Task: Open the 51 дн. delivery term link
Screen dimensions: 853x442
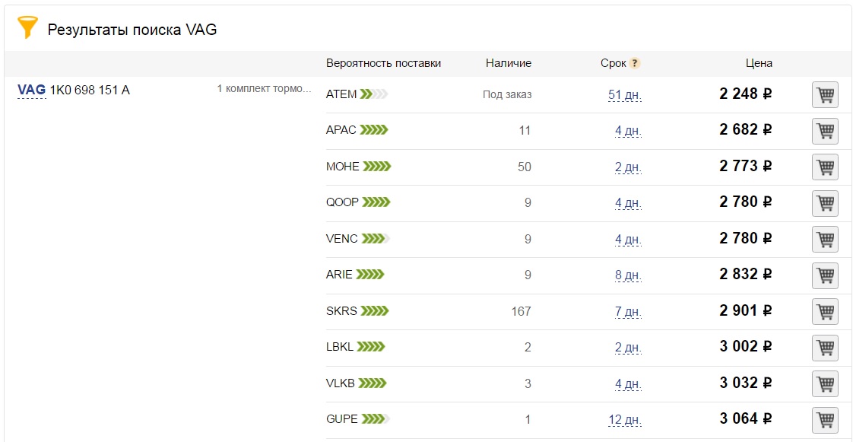Action: click(x=624, y=95)
